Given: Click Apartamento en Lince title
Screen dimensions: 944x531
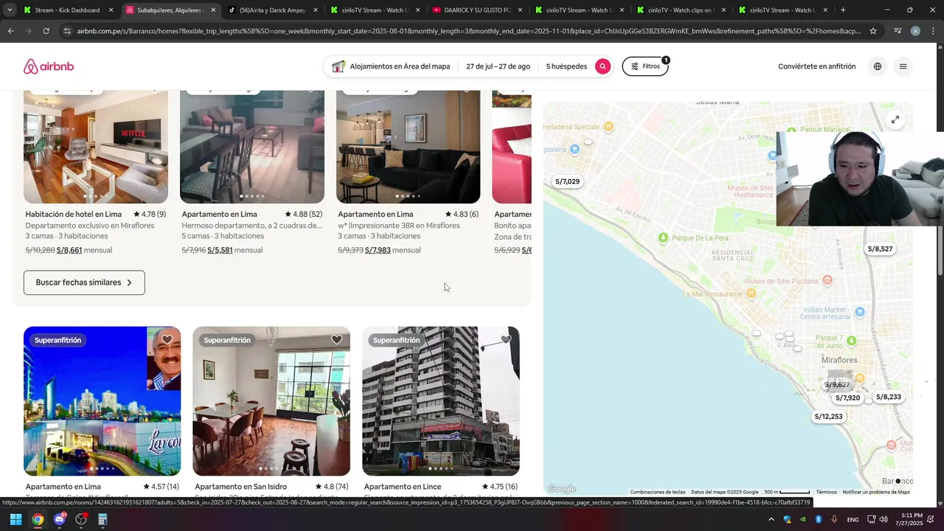Looking at the screenshot, I should (403, 487).
